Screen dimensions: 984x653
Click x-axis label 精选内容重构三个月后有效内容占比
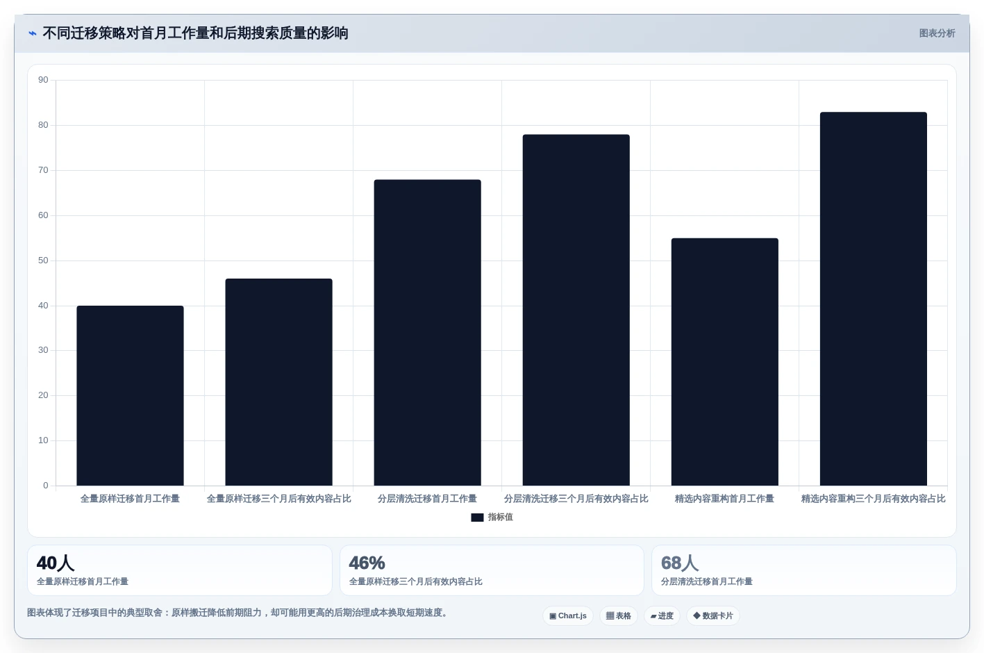[x=873, y=499]
